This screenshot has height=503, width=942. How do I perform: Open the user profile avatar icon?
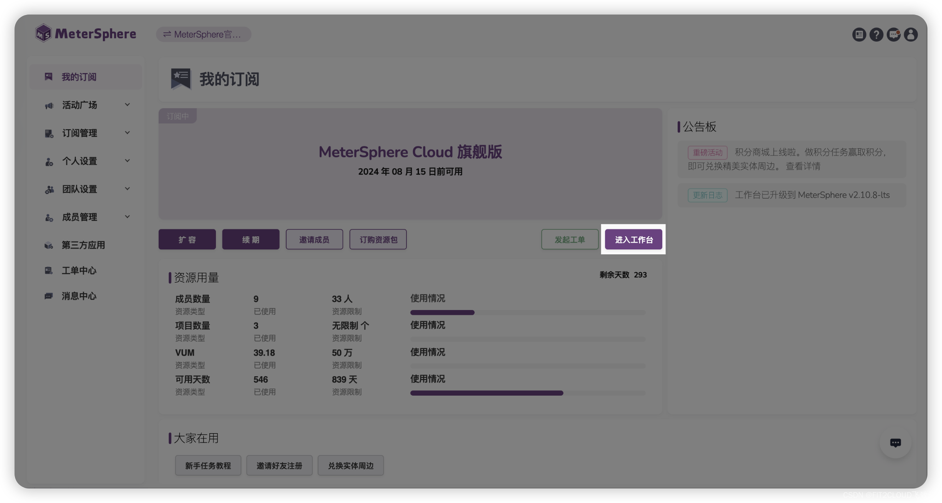[911, 35]
